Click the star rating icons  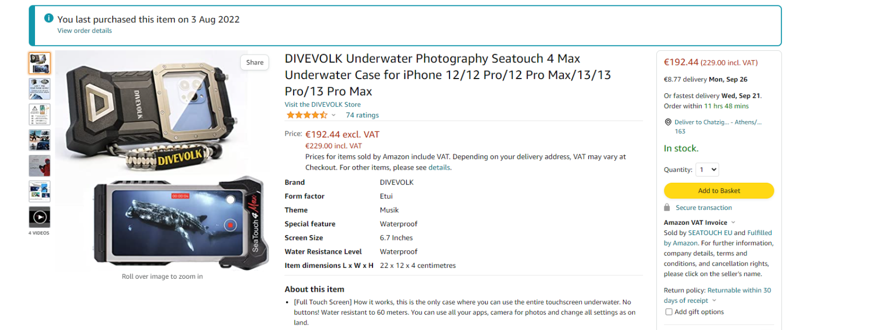pos(307,115)
